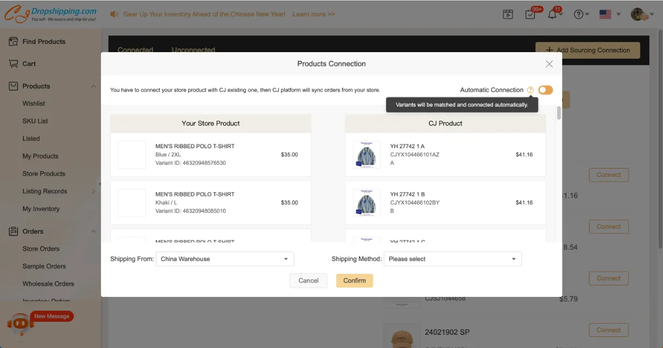Viewport: 663px width, 348px height.
Task: Click the notification bell icon
Action: [552, 15]
